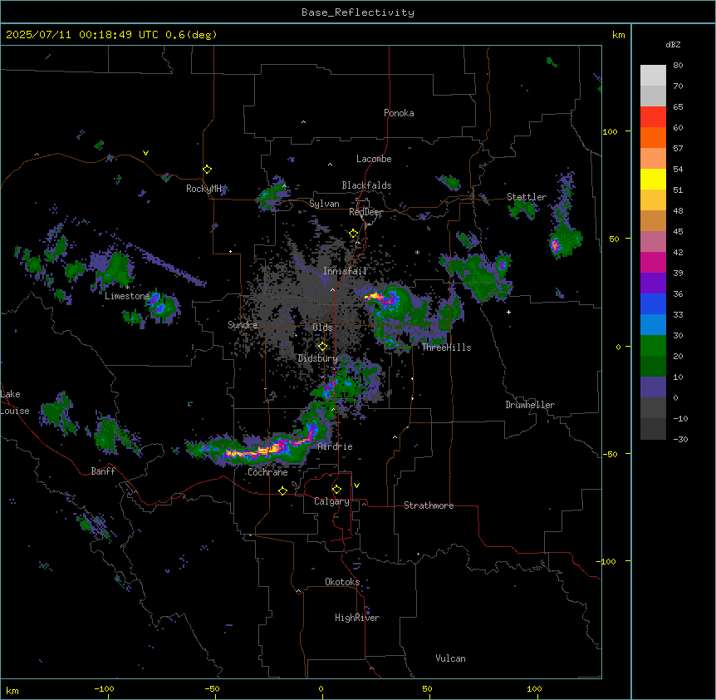716x700 pixels.
Task: Click the Blackfalds city label
Action: point(366,185)
